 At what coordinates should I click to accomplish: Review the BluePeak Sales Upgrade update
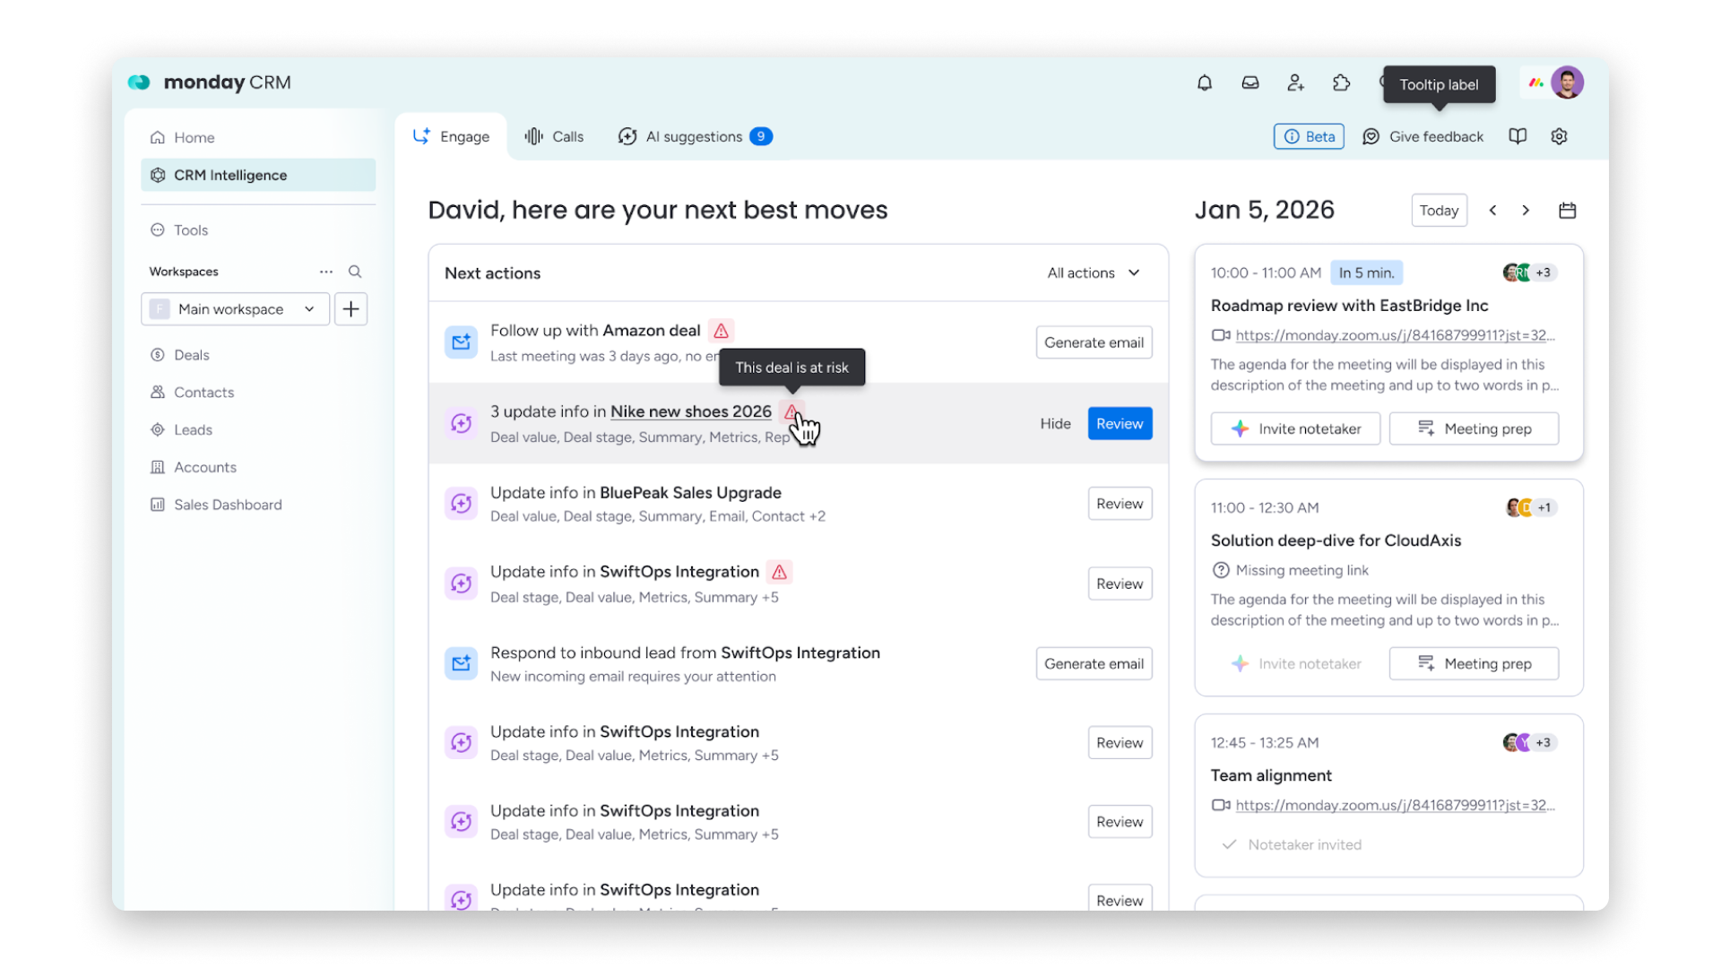[1120, 504]
